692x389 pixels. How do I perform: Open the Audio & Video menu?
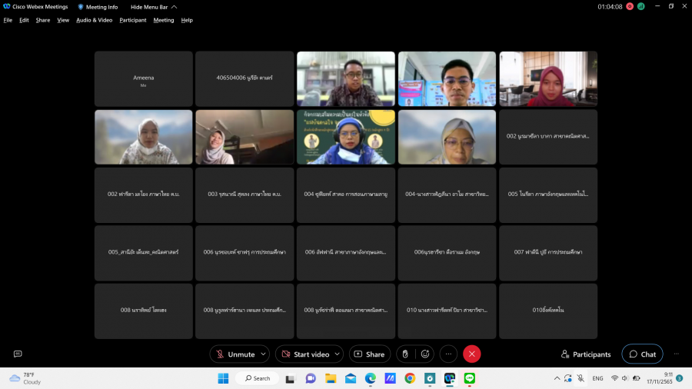pos(94,20)
